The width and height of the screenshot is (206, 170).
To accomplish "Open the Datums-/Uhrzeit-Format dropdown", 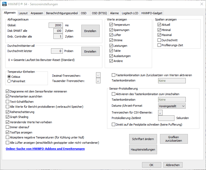I will [x=172, y=106].
